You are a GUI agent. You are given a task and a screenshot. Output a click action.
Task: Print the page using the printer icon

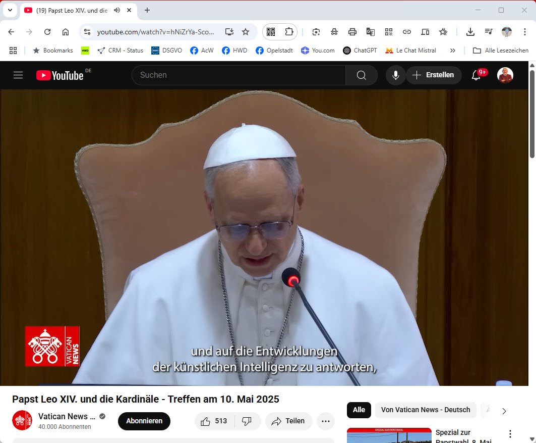(352, 31)
